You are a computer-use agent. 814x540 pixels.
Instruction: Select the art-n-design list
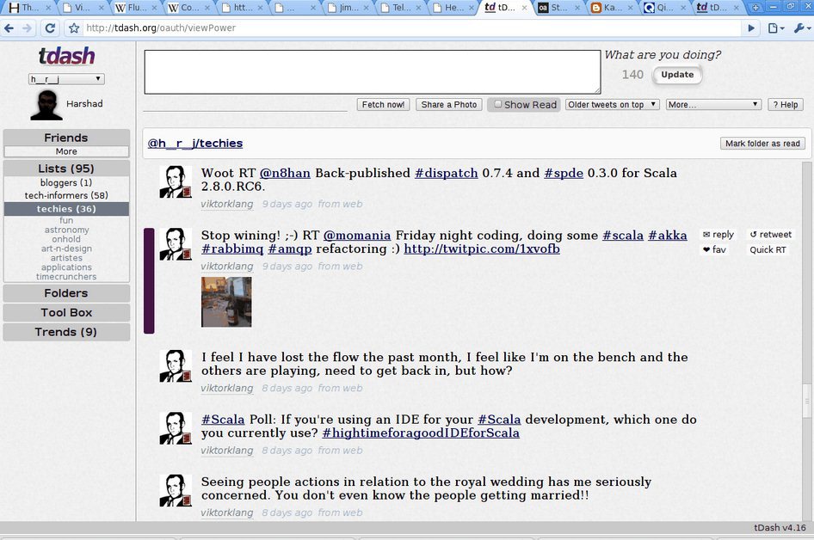66,248
